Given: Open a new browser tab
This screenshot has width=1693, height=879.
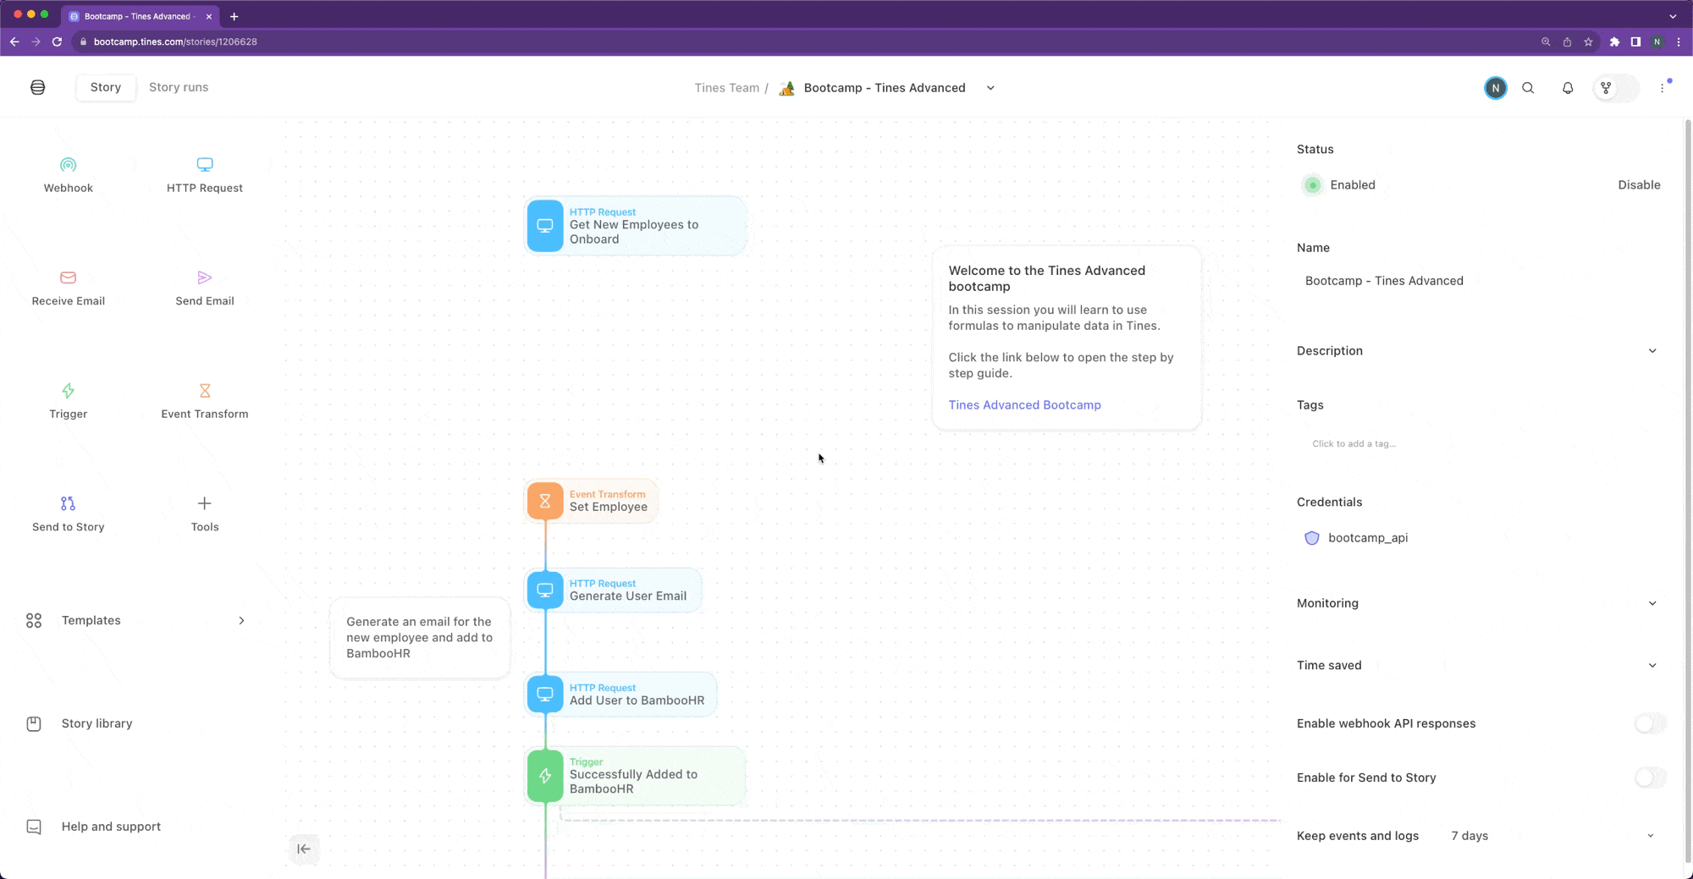Looking at the screenshot, I should [234, 16].
